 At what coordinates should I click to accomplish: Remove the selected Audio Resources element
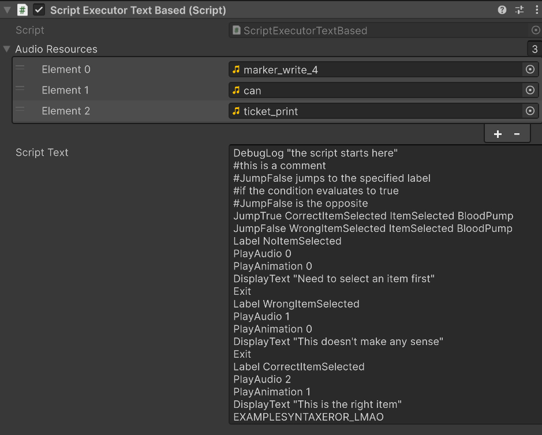point(517,134)
